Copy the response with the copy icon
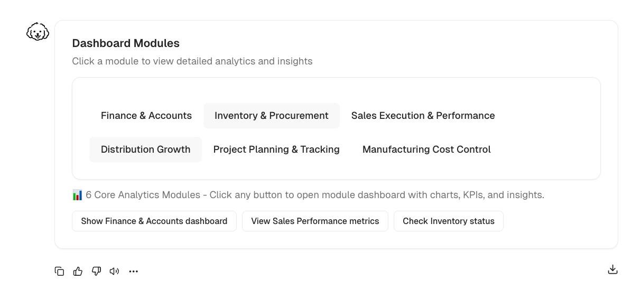 tap(59, 271)
